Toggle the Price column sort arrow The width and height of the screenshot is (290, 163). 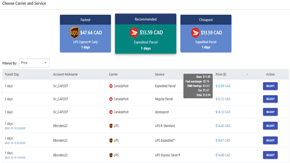pyautogui.click(x=247, y=74)
